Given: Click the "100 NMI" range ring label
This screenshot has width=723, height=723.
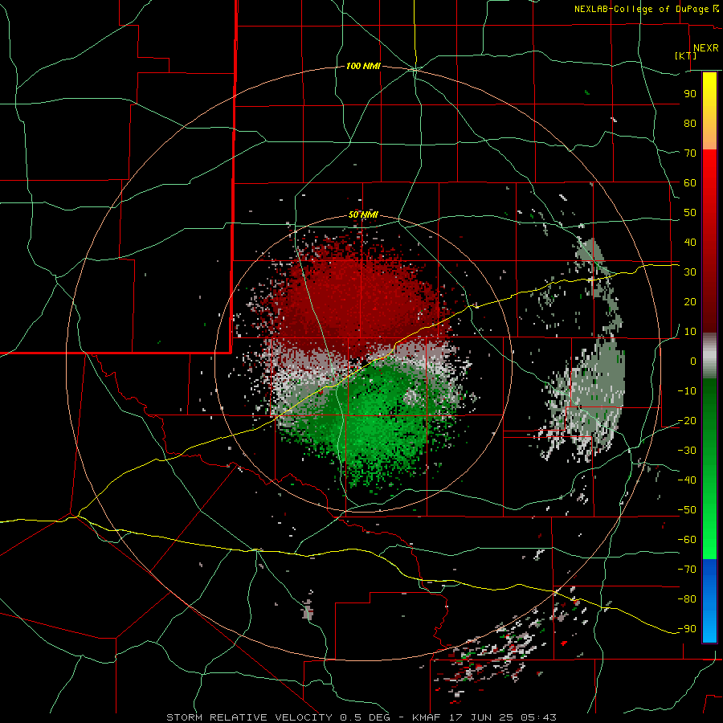Looking at the screenshot, I should [363, 66].
